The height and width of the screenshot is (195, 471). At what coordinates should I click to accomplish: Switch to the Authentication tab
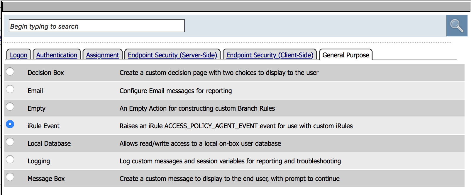pyautogui.click(x=57, y=55)
